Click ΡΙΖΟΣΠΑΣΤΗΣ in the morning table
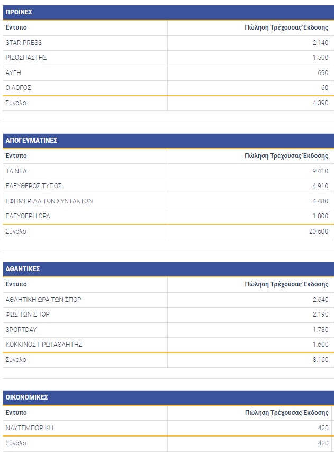This screenshot has height=455, width=334. coord(26,58)
